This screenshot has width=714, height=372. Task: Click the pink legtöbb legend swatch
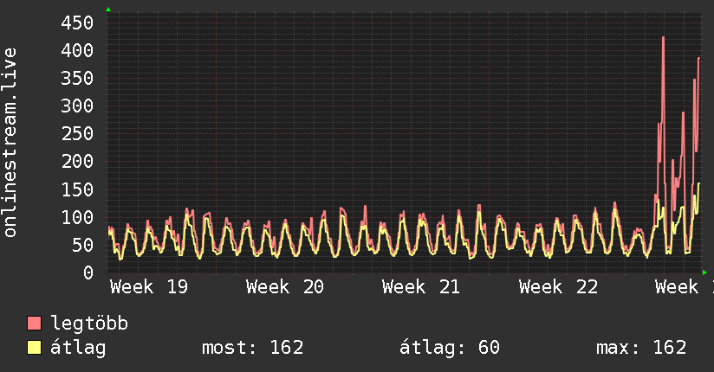click(34, 324)
